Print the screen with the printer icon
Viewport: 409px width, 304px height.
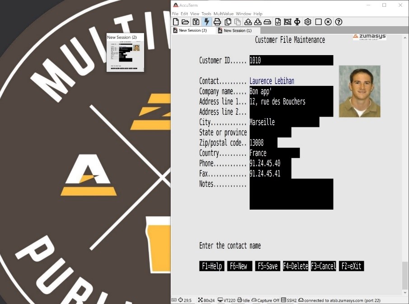[x=217, y=22]
